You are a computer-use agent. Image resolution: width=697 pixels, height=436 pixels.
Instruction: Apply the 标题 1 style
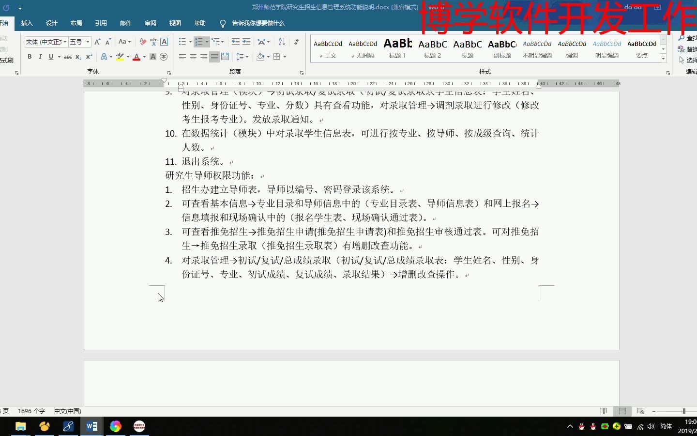(397, 48)
